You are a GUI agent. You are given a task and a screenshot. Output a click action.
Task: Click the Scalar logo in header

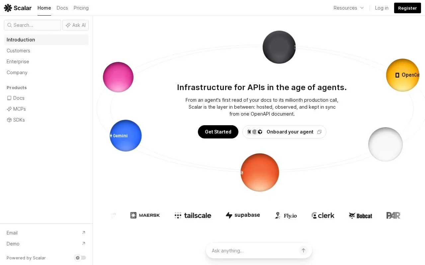(18, 8)
